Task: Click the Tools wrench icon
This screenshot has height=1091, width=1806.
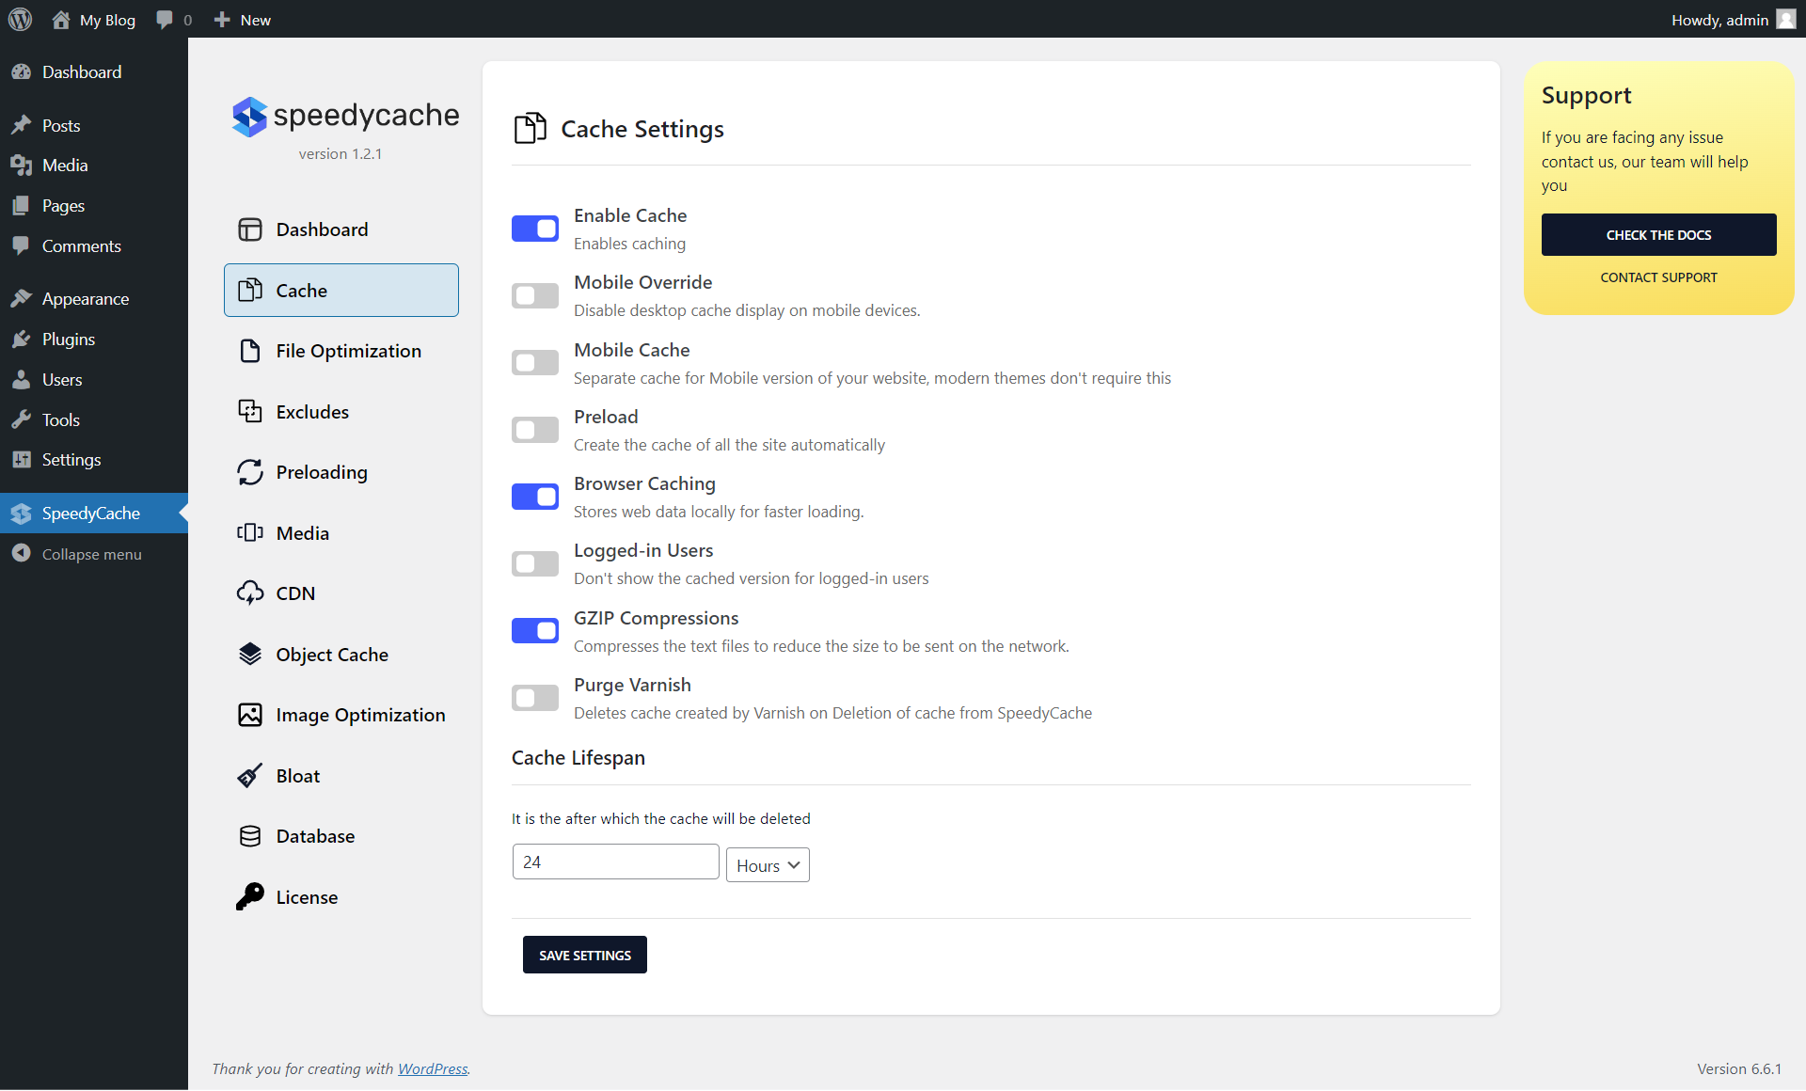Action: pyautogui.click(x=22, y=420)
